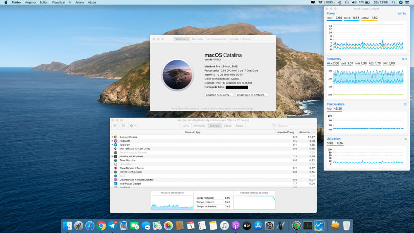The image size is (414, 233).
Task: Click the Relatório do Sistema button
Action: tap(219, 95)
